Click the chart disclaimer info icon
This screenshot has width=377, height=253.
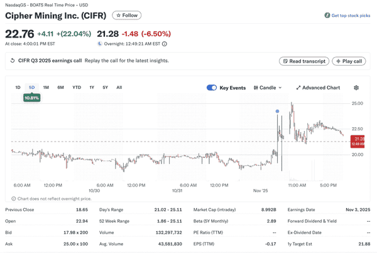(14, 199)
